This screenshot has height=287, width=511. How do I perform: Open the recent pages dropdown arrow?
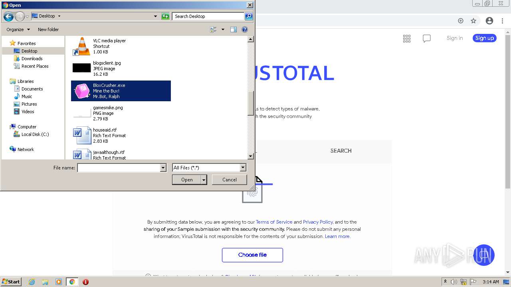point(27,17)
